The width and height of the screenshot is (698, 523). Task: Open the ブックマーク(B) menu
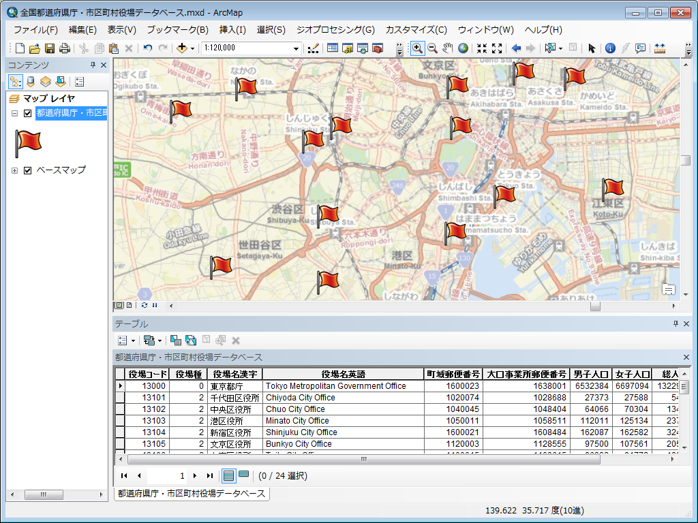point(178,30)
